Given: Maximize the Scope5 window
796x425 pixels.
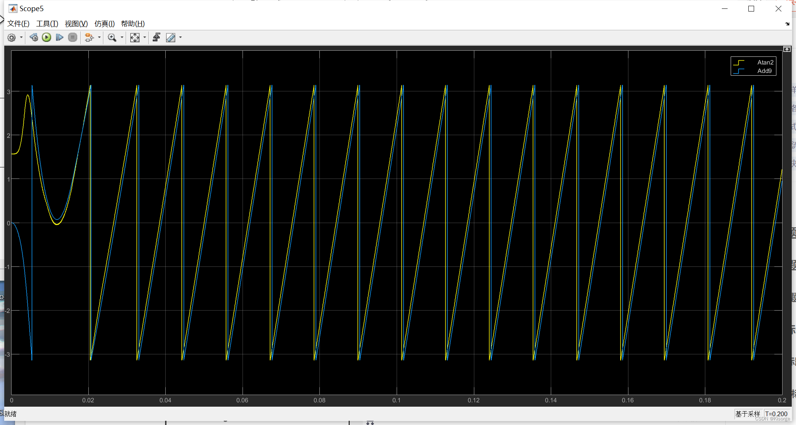Looking at the screenshot, I should [751, 8].
